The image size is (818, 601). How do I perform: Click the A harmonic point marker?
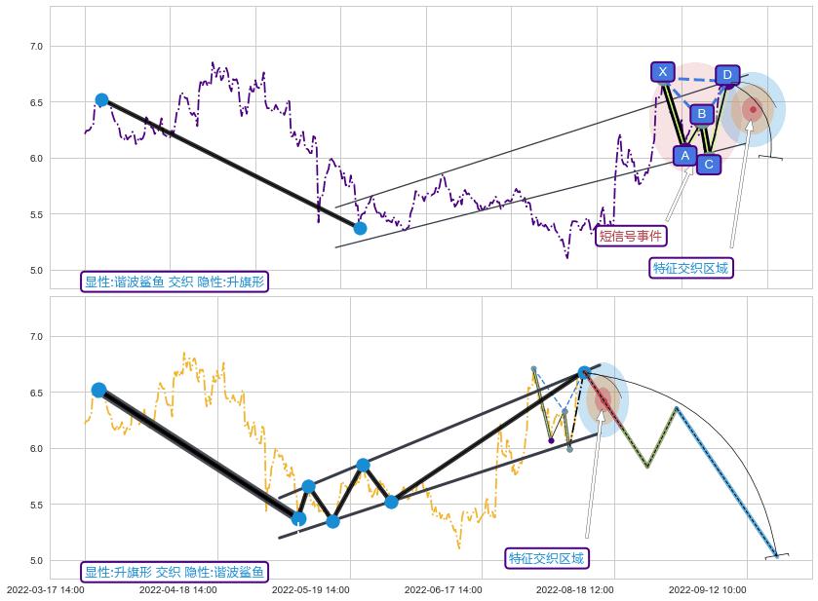click(684, 156)
